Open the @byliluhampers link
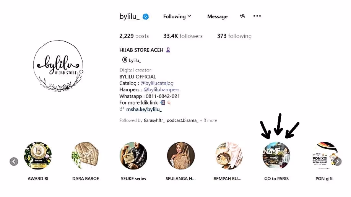351x197 pixels. [161, 90]
